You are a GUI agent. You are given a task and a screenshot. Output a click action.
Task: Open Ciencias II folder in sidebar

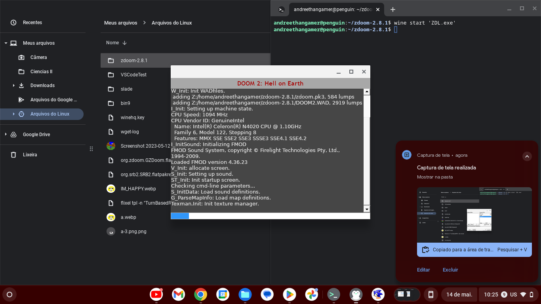pyautogui.click(x=42, y=72)
